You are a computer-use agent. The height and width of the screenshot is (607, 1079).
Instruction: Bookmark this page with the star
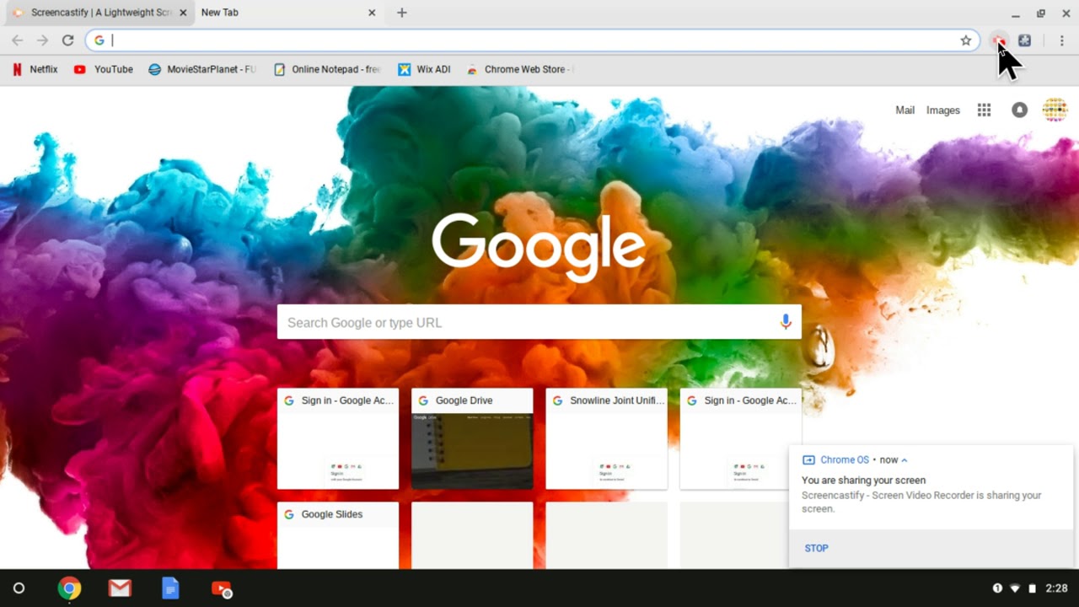pos(966,40)
